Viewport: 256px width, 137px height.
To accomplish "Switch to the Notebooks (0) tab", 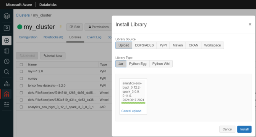I will [x=53, y=37].
